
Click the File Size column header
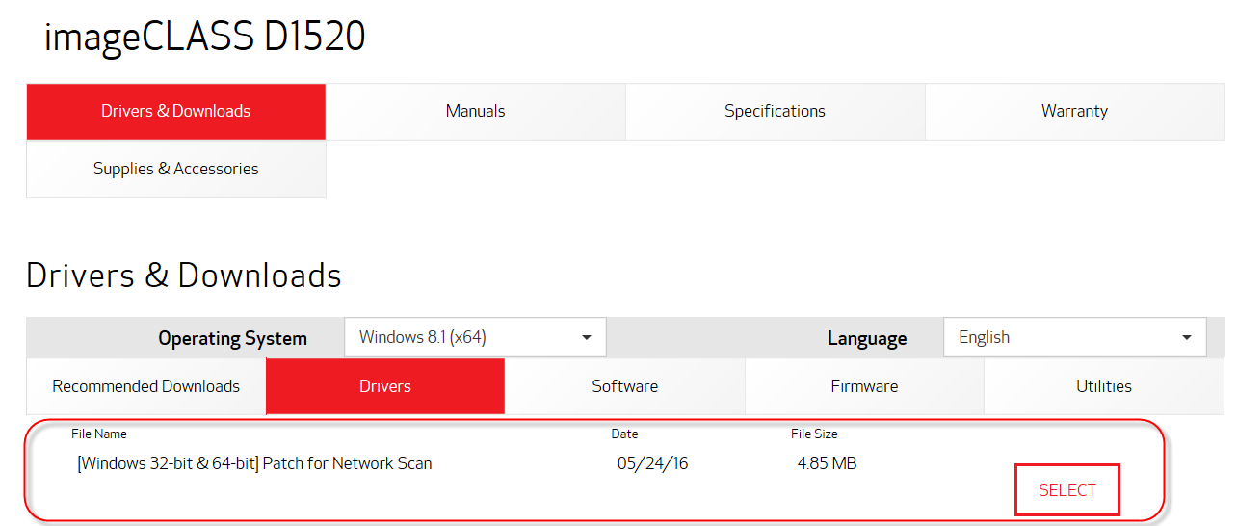(814, 434)
